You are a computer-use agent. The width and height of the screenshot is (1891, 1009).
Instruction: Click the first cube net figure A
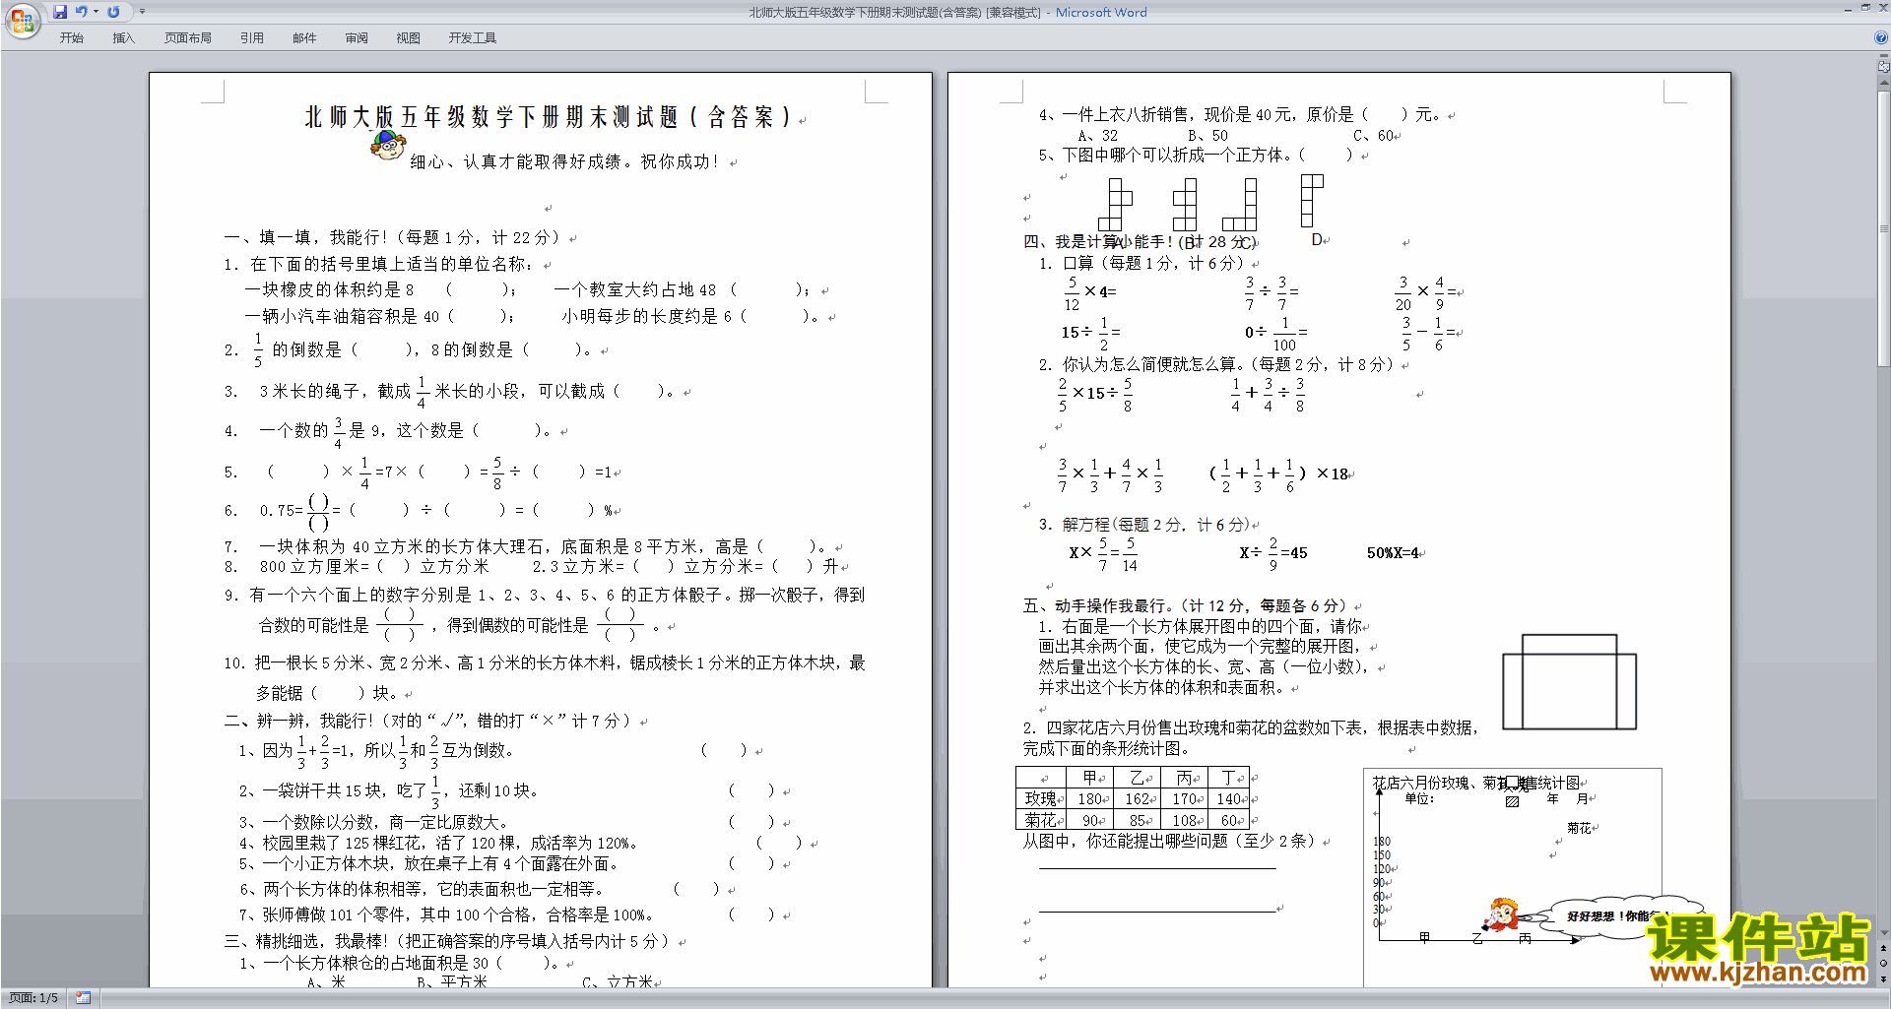pos(1115,205)
